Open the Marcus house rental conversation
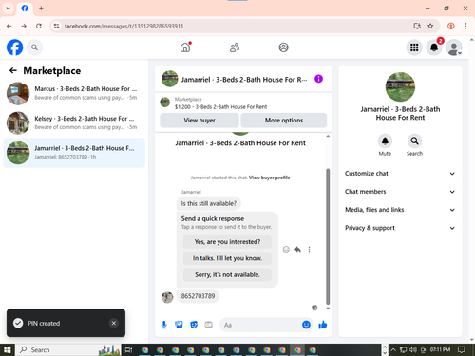 74,93
